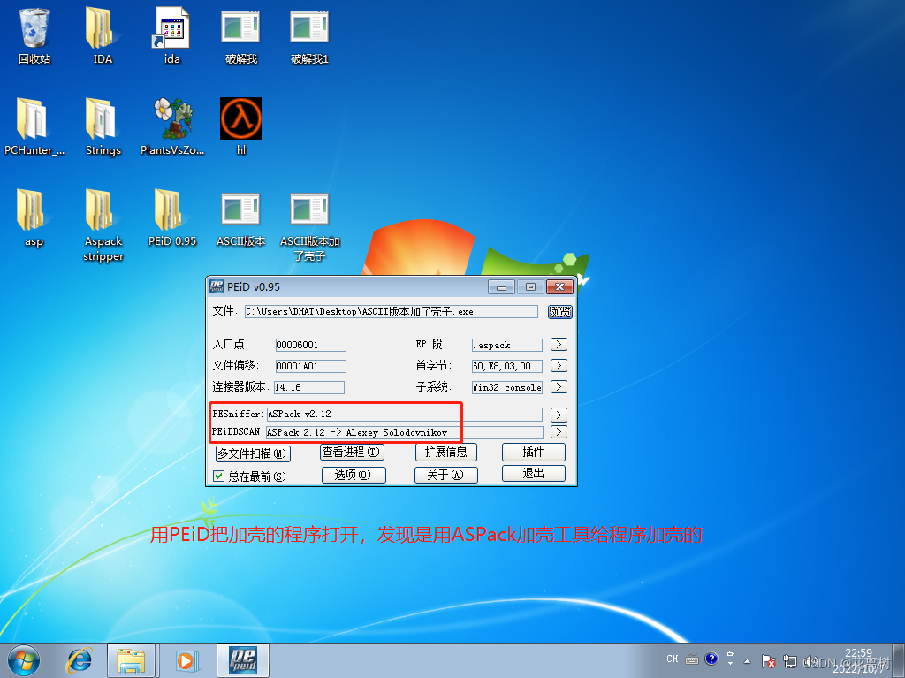Open the Recycle Bin (回收站) desktop icon
The width and height of the screenshot is (905, 678).
(34, 36)
